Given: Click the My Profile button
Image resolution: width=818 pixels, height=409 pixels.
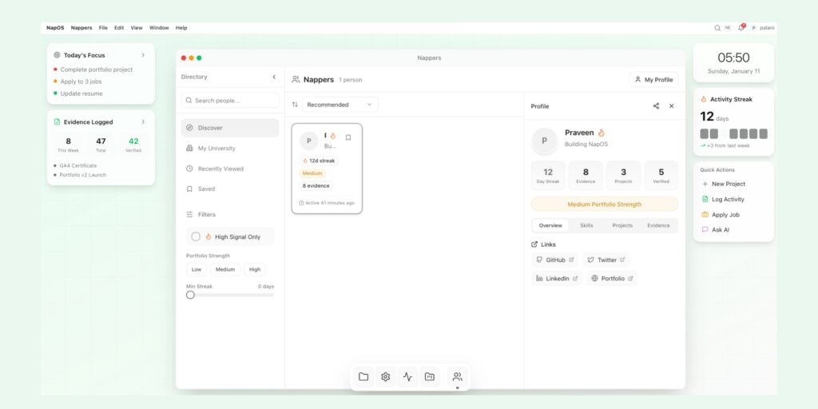Looking at the screenshot, I should tap(653, 80).
